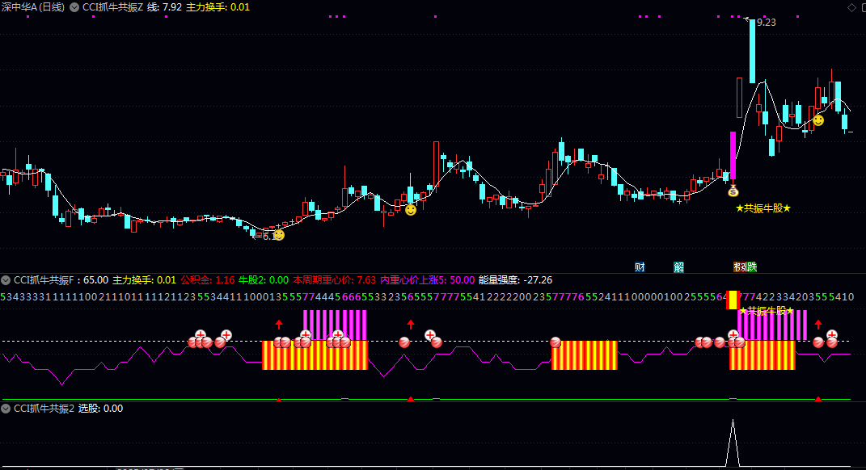Click the leftmost plus-sign ball marker
Screen dimensions: 866x470
201,335
